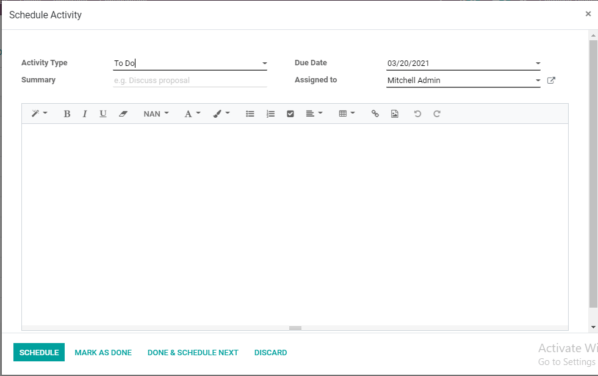
Task: Open Mitchell Admin record external link
Action: pyautogui.click(x=551, y=81)
